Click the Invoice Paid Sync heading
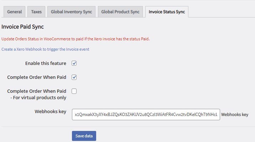This screenshot has width=255, height=142. pos(22,27)
